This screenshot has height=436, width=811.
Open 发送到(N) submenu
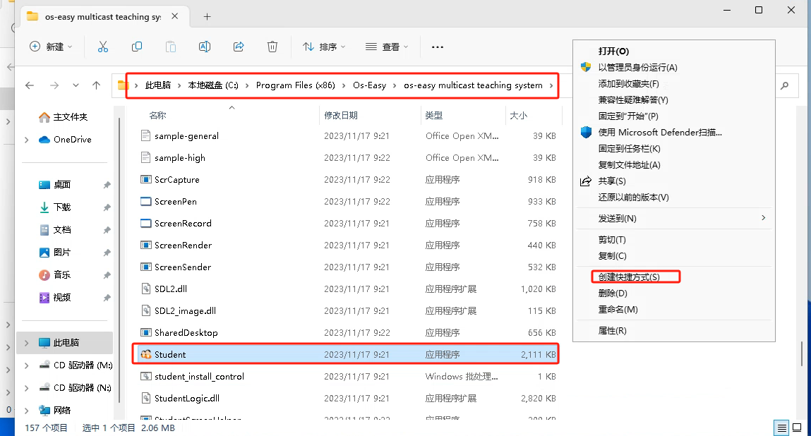coord(617,219)
